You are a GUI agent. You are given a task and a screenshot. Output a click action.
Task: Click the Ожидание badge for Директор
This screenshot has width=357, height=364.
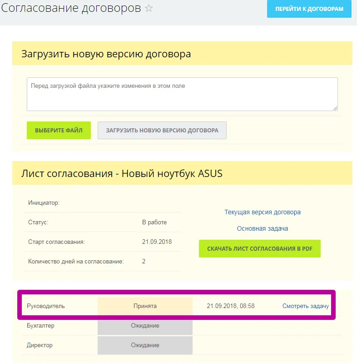click(145, 345)
